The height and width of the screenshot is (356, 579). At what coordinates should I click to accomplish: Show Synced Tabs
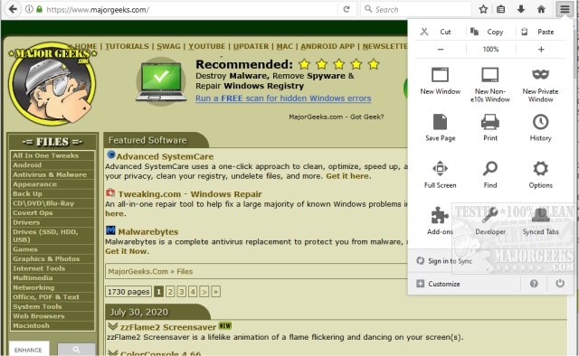[540, 221]
